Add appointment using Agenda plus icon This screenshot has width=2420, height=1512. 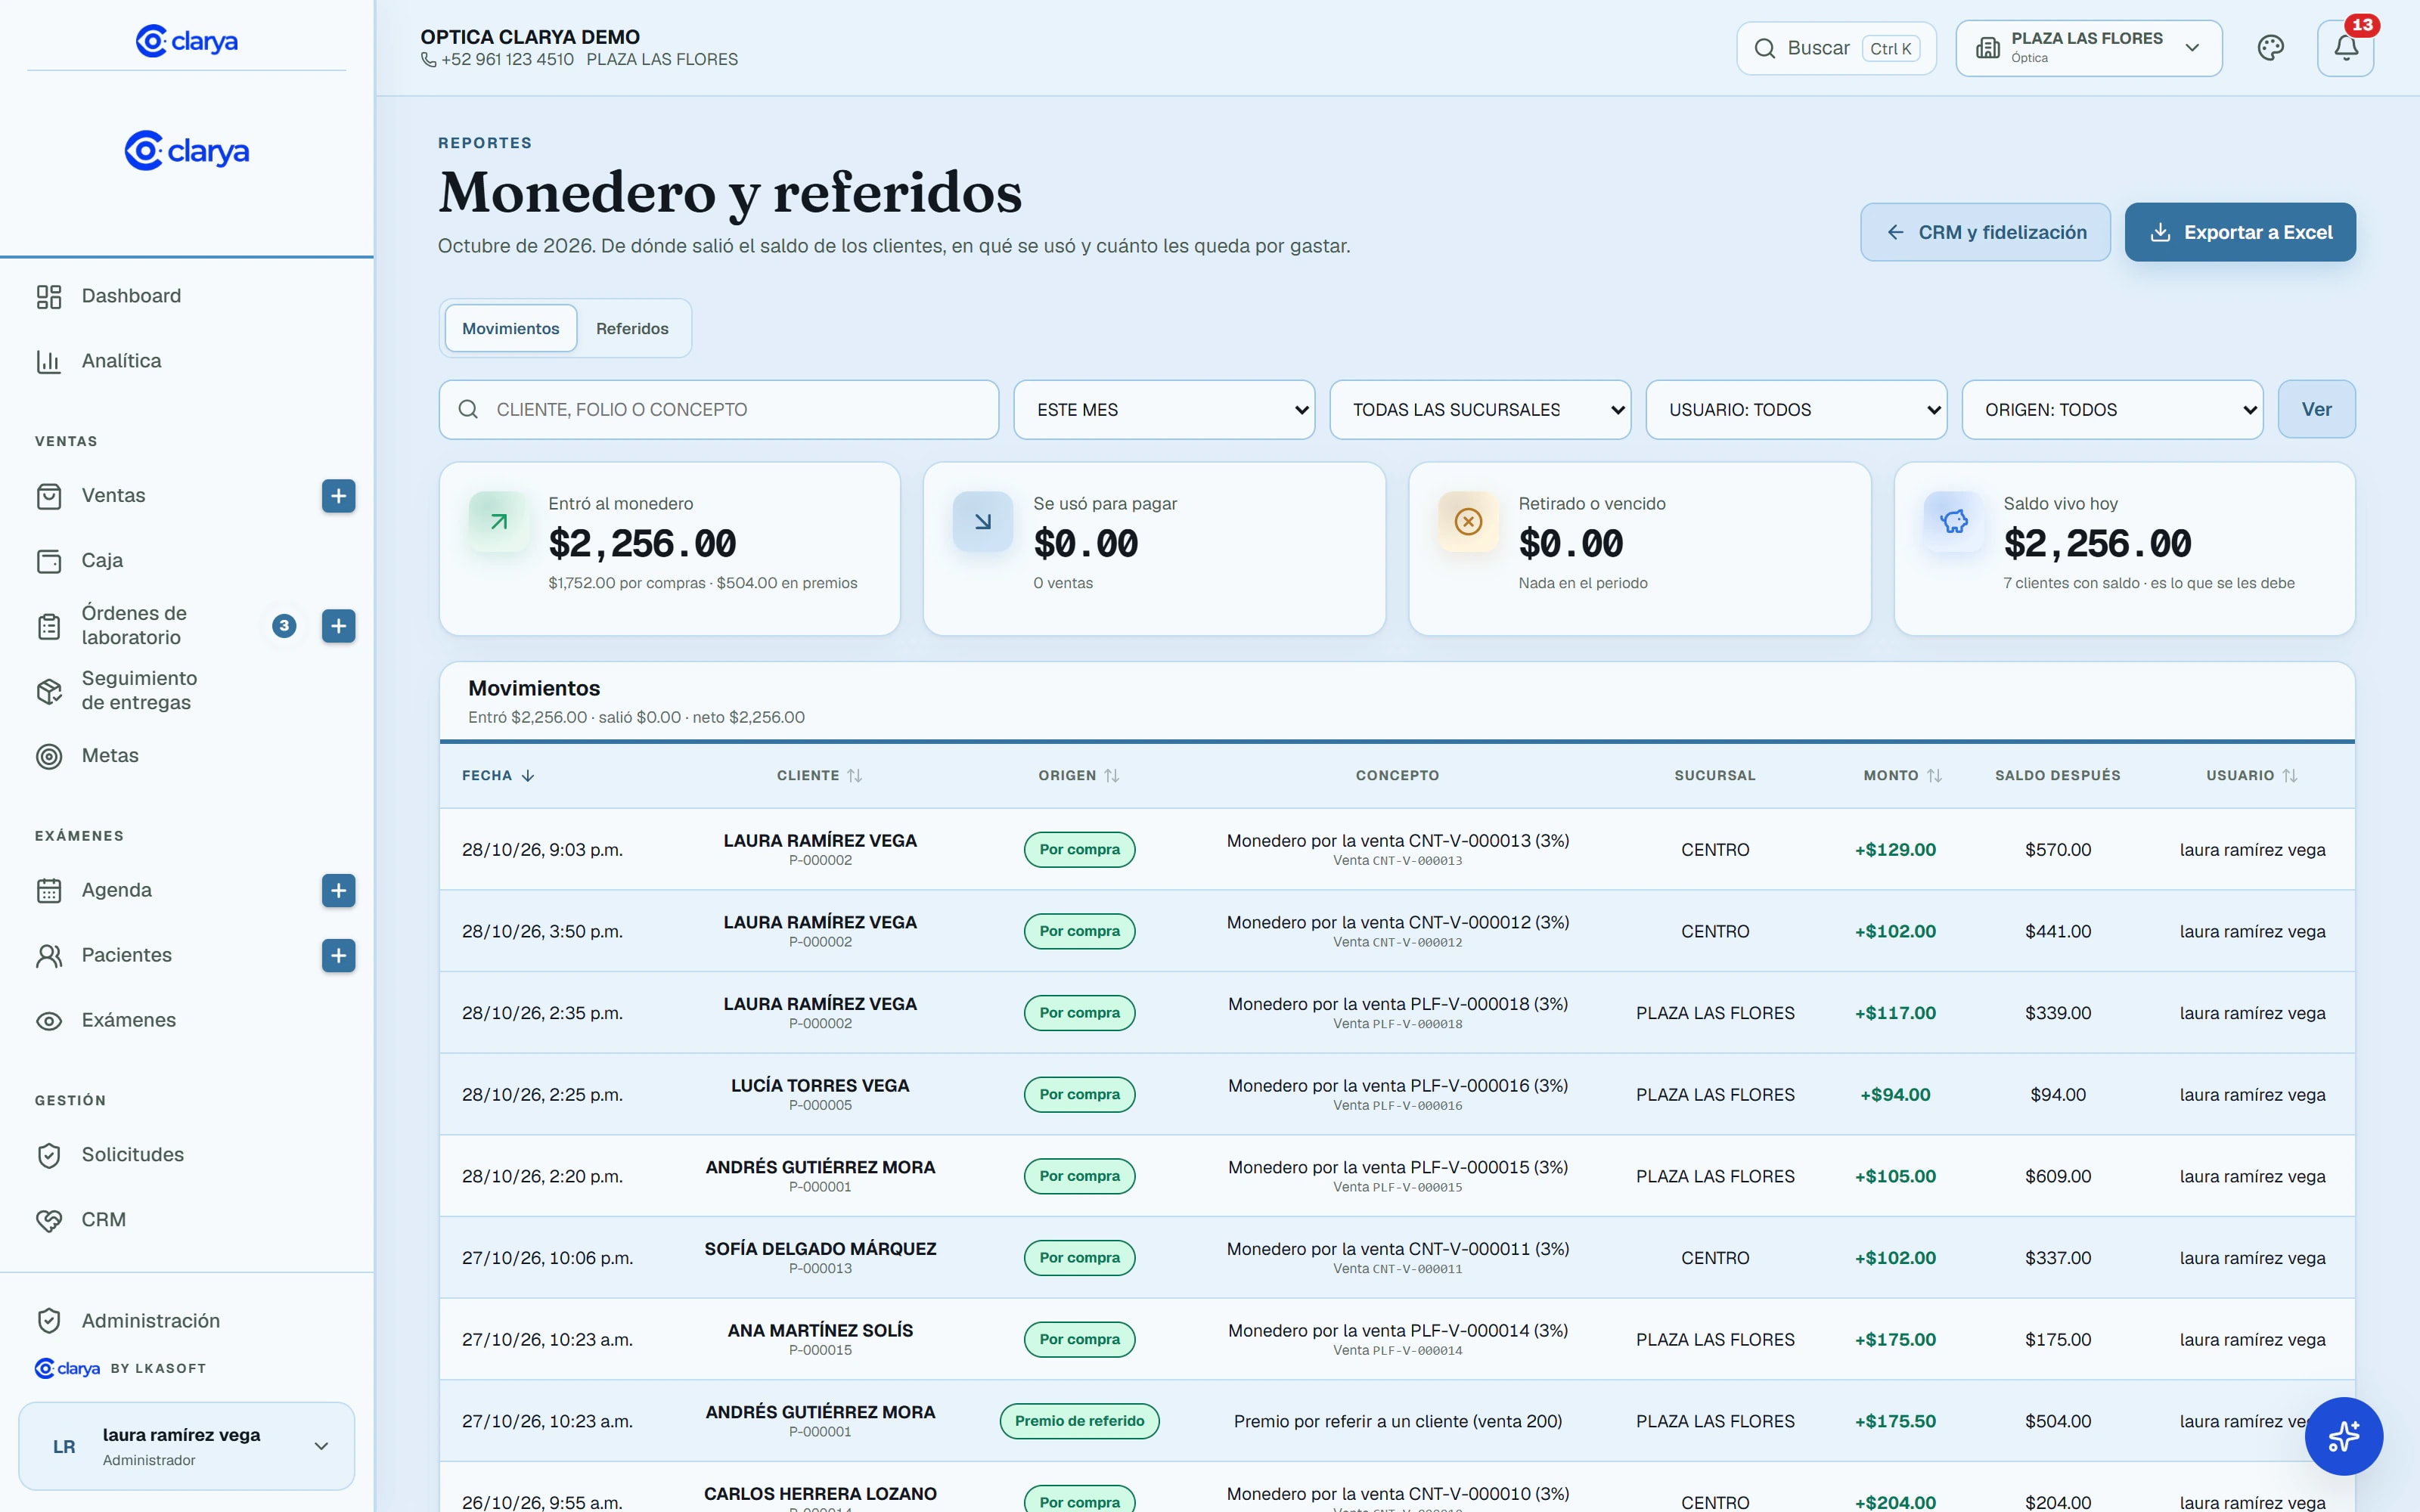[x=338, y=890]
